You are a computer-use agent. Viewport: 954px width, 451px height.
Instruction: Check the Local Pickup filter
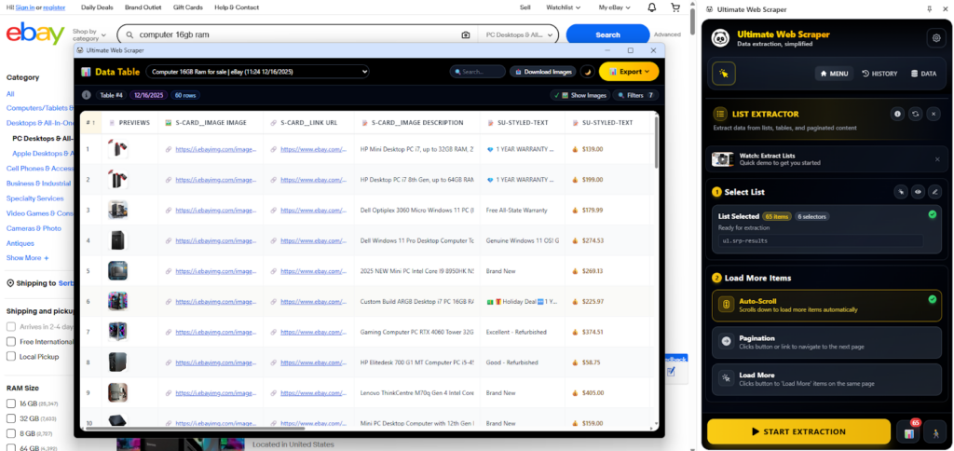click(10, 356)
